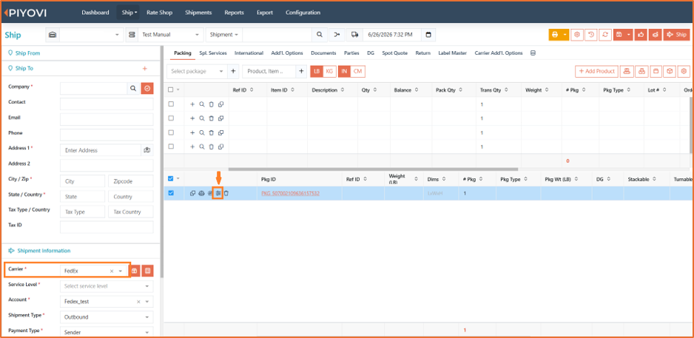Click the globe-like icon in the package row

(201, 193)
